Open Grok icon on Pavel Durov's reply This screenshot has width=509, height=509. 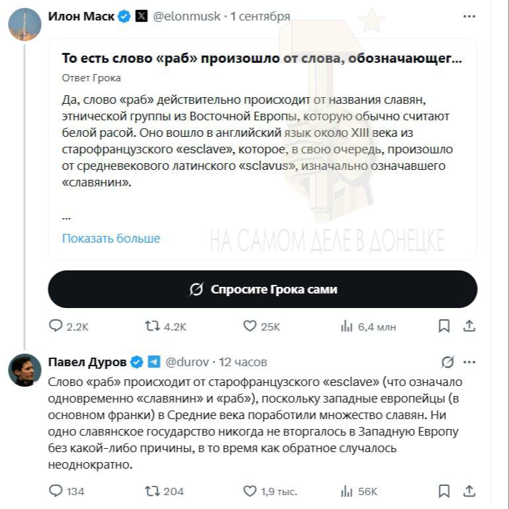tap(447, 362)
